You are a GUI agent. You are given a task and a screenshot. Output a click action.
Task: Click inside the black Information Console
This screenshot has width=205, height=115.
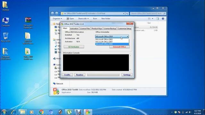96,63
